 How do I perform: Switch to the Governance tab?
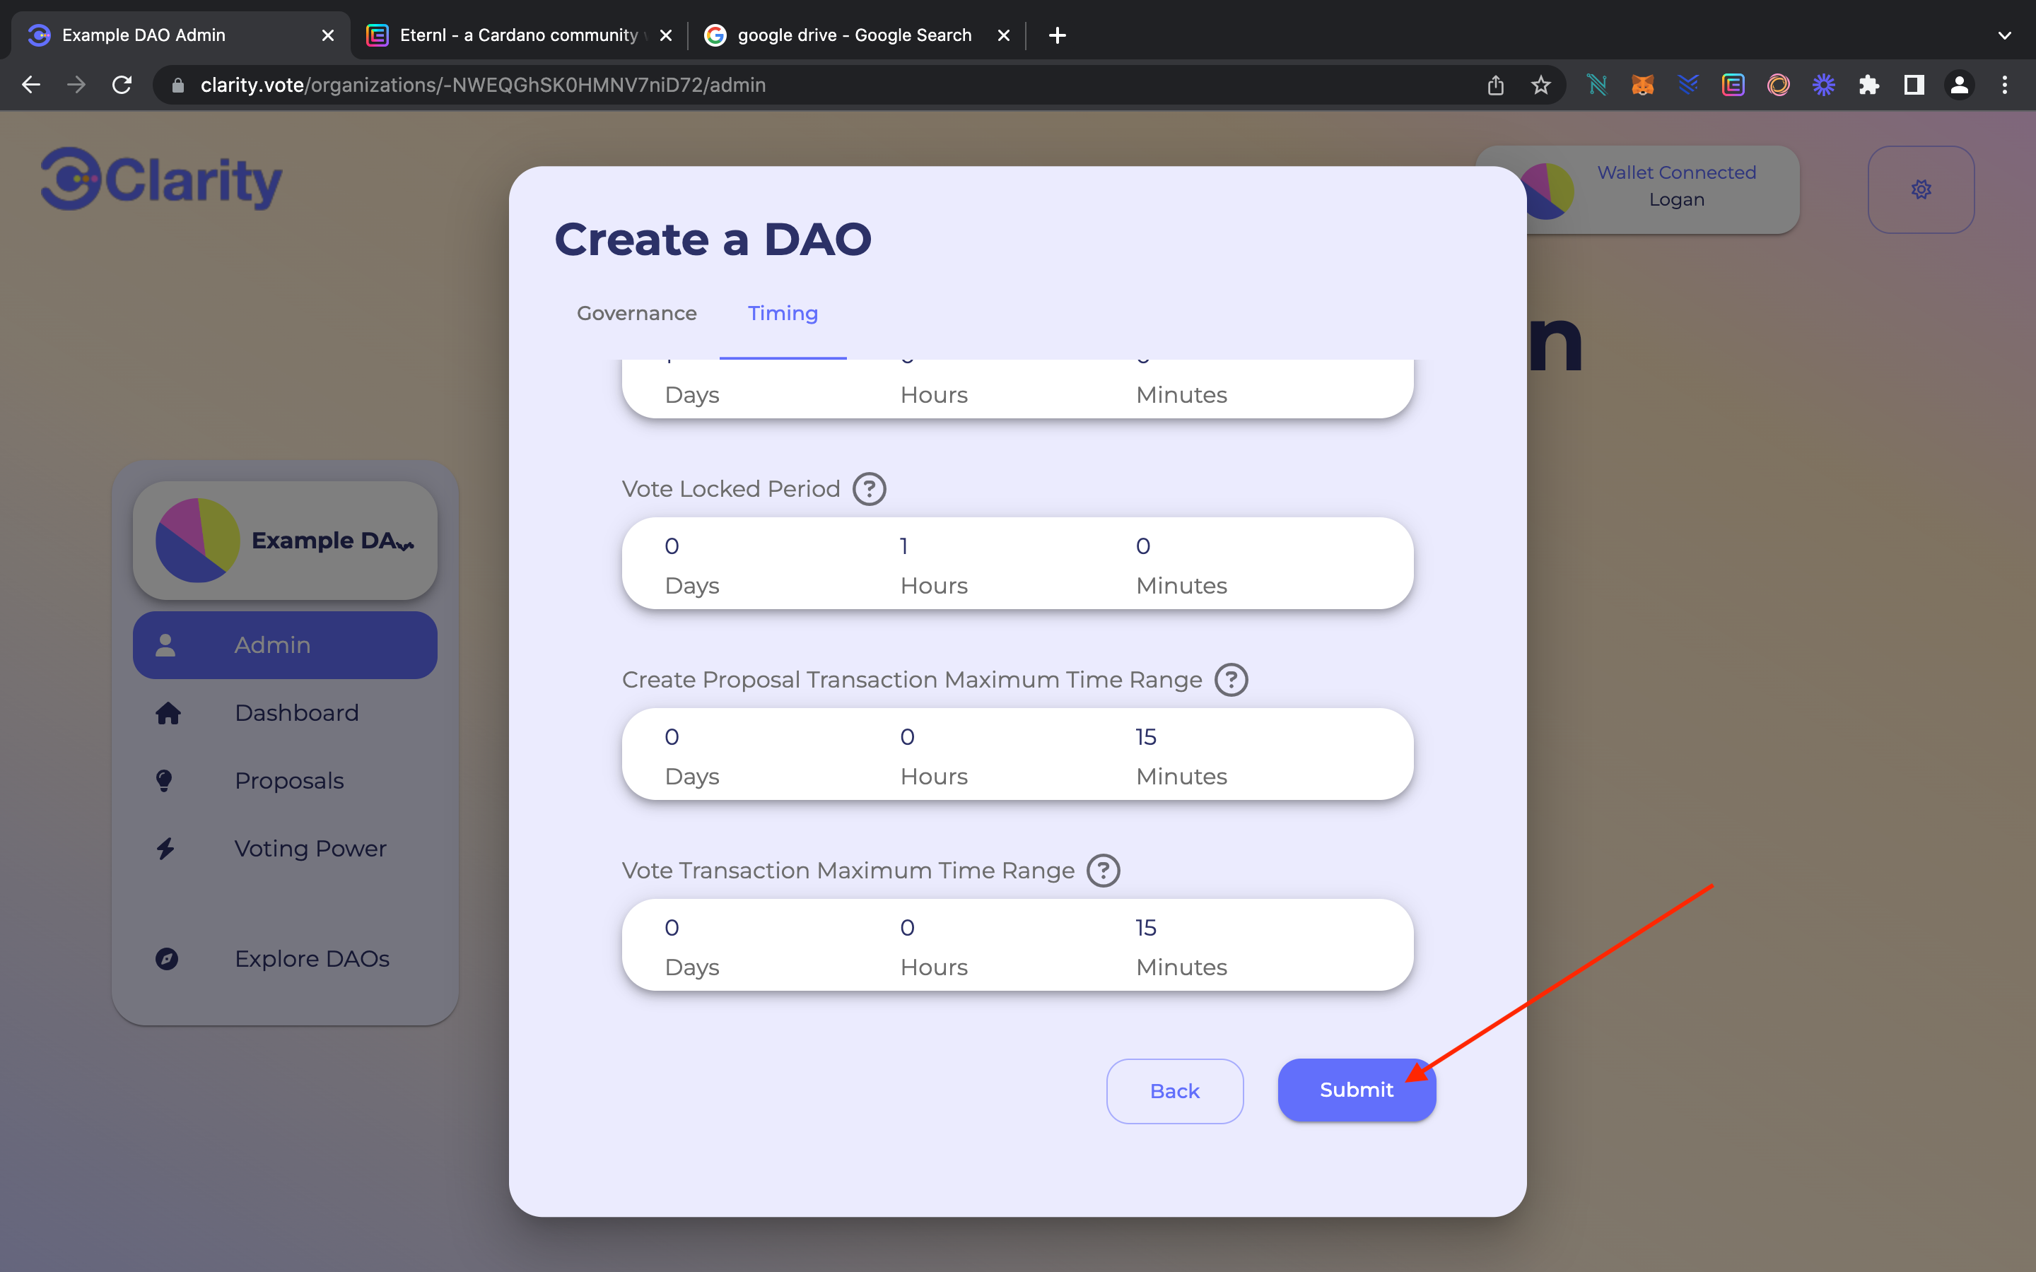point(636,313)
